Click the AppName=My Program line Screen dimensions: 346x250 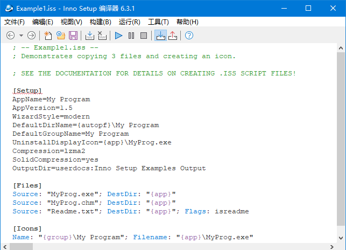(51, 99)
